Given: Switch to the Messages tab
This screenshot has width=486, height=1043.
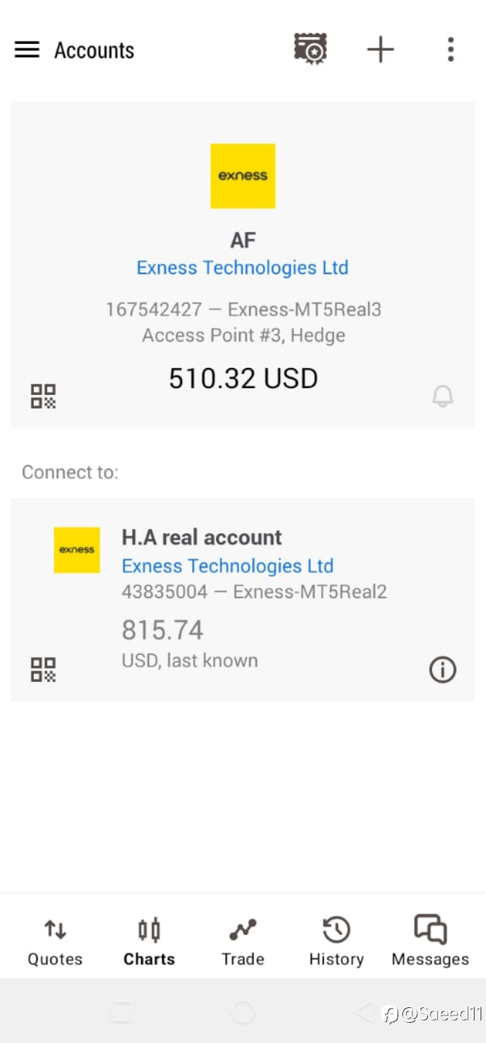Looking at the screenshot, I should 430,942.
